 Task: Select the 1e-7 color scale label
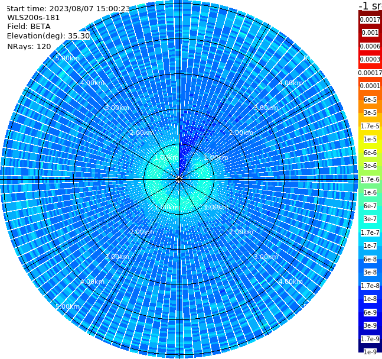click(370, 245)
